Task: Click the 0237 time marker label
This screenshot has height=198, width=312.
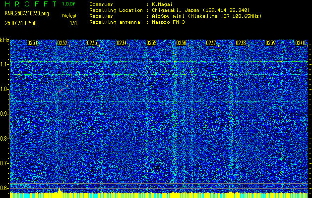Action: click(x=211, y=43)
